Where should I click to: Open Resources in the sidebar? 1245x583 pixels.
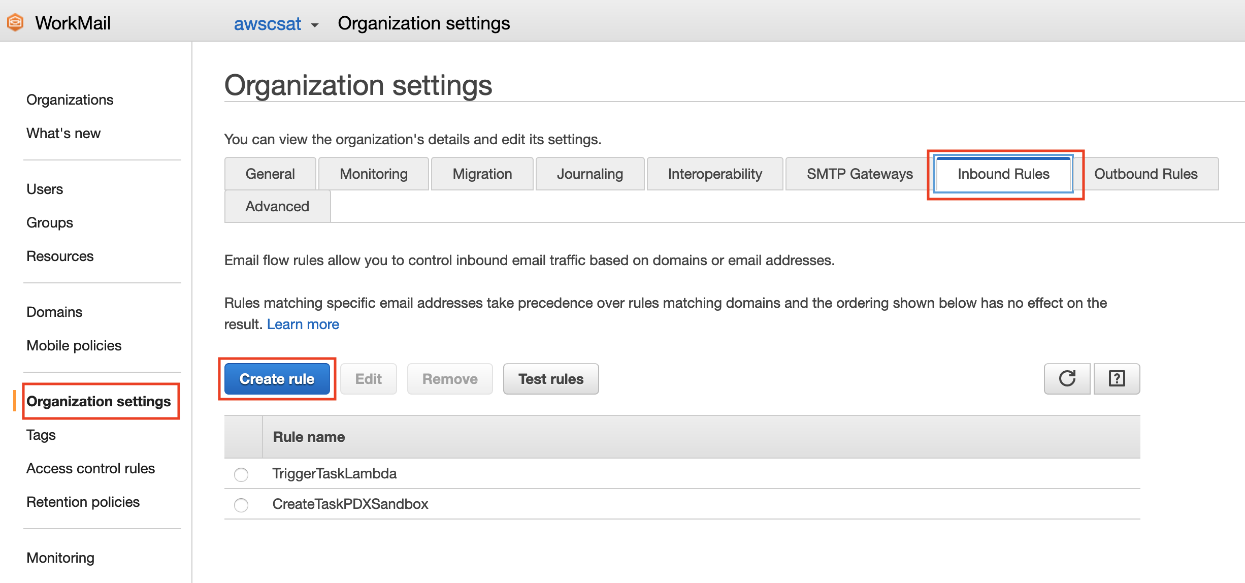(x=60, y=256)
